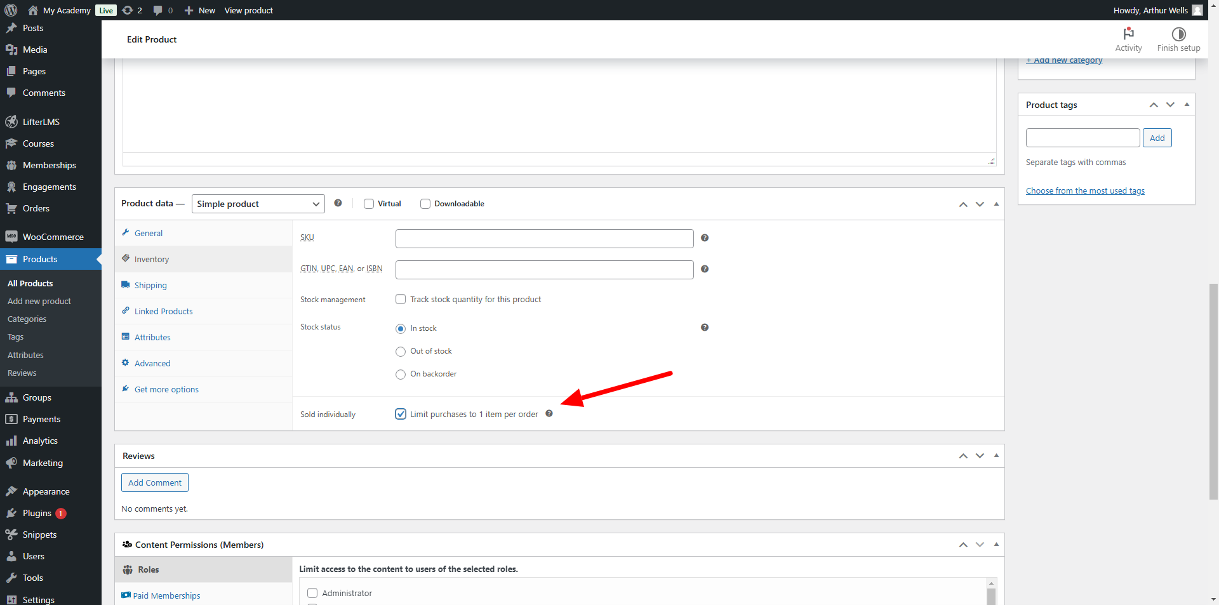Enable Track stock quantity for this product
This screenshot has height=605, width=1219.
400,299
